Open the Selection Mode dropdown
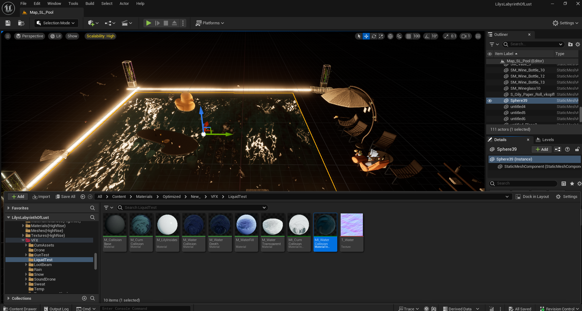 56,23
